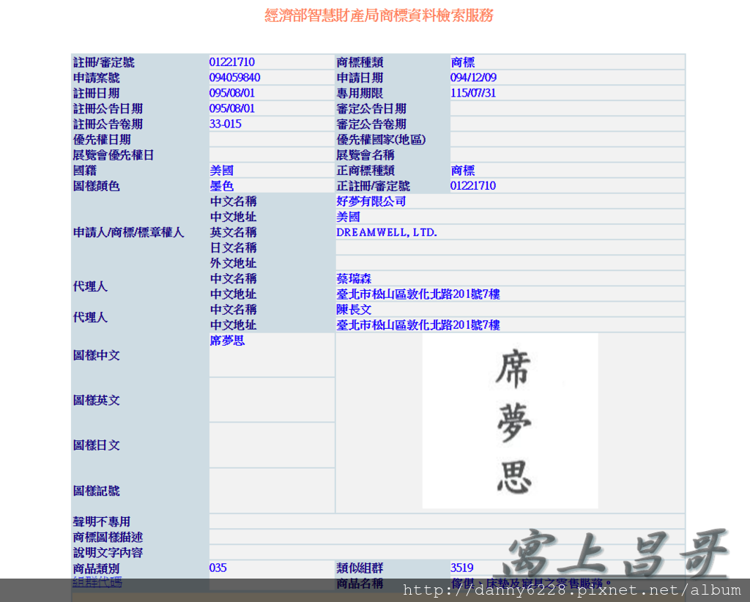Screen dimensions: 750x602
Task: Open agent 陳長文 details link
Action: pyautogui.click(x=352, y=309)
